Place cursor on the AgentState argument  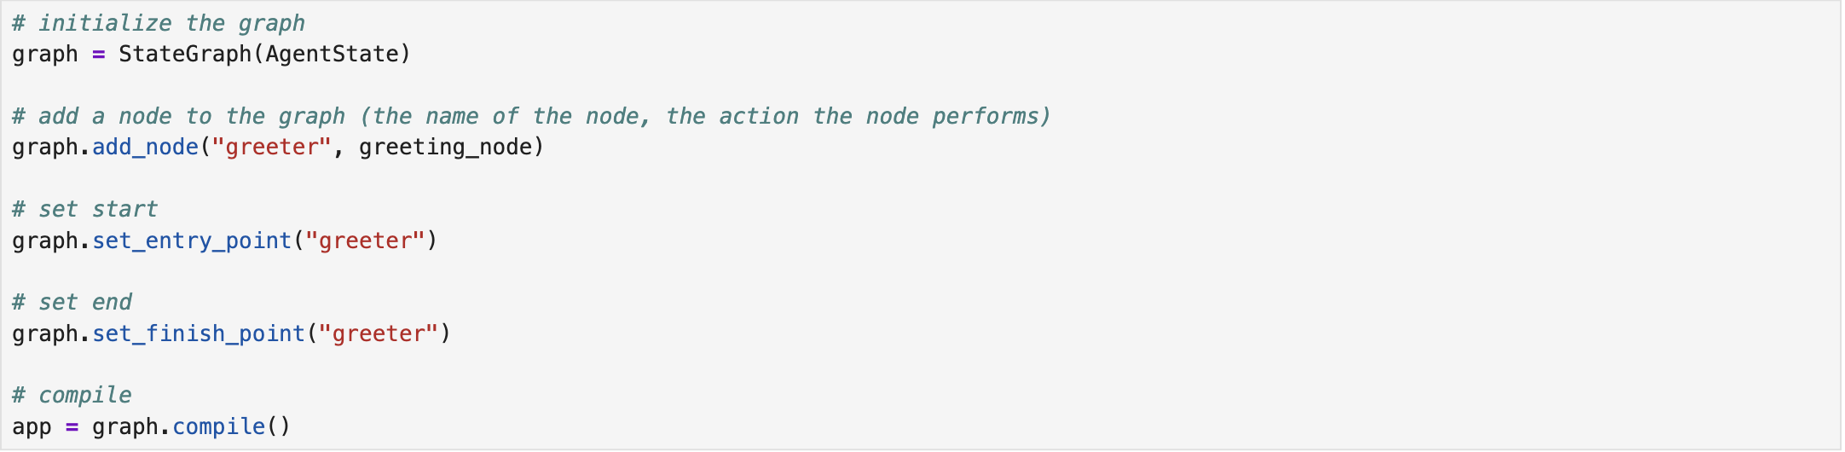point(332,55)
